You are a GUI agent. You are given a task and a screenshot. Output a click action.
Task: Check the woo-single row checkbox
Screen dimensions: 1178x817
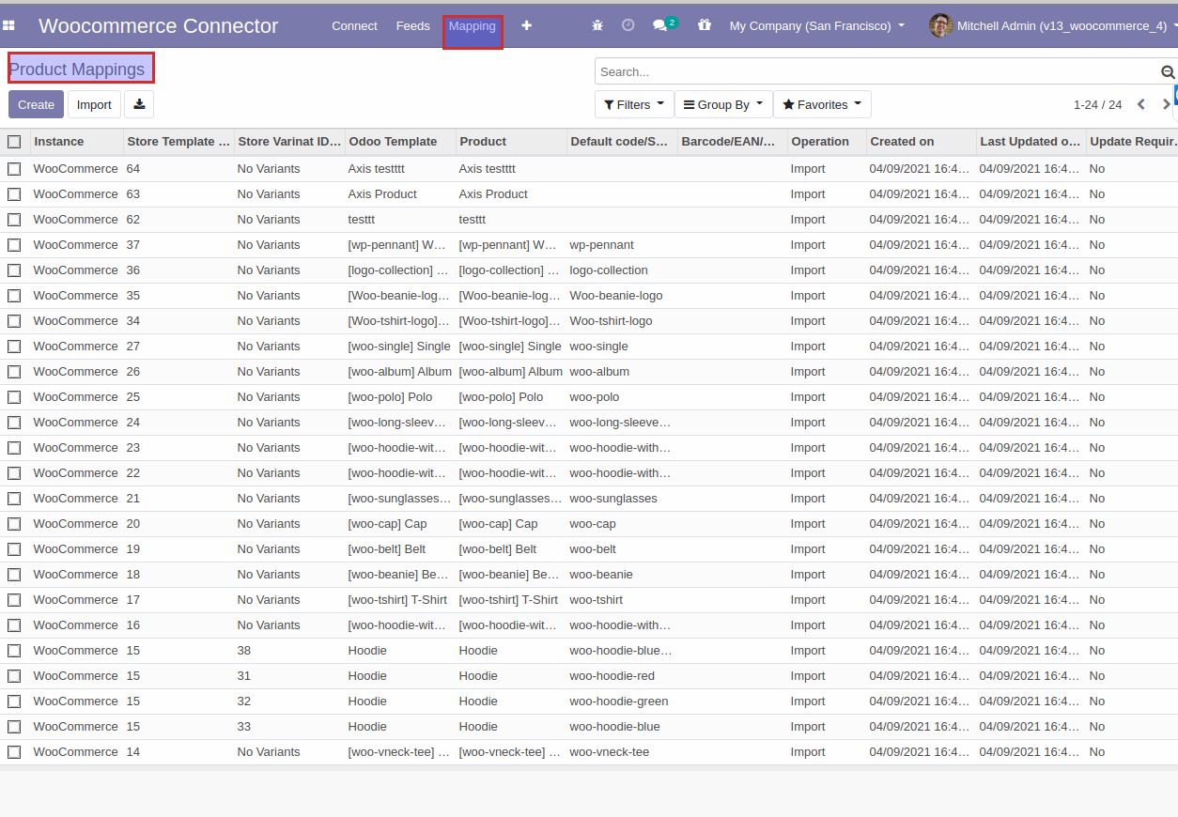(14, 347)
